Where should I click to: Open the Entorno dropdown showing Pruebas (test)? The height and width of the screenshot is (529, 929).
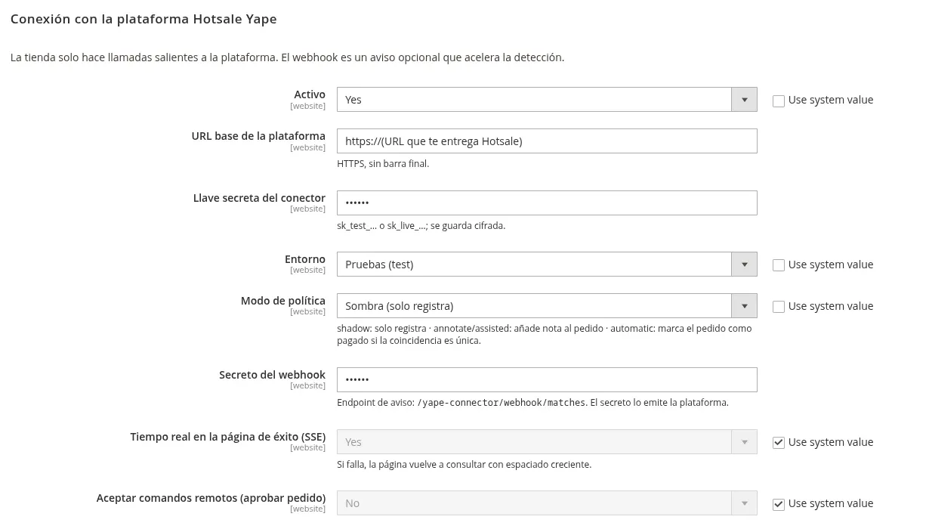[x=547, y=264]
